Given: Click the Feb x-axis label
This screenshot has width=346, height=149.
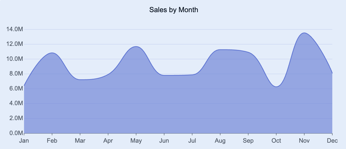Looking at the screenshot, I should 52,141.
